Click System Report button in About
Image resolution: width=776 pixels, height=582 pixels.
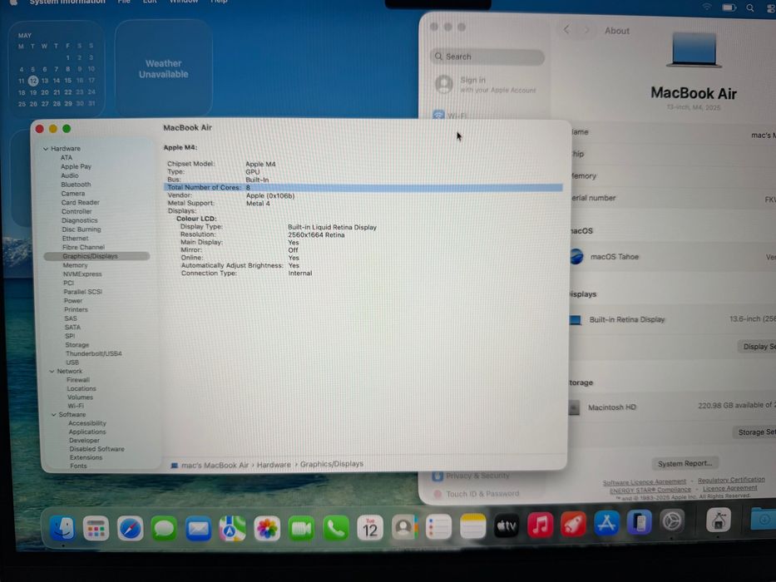click(685, 463)
